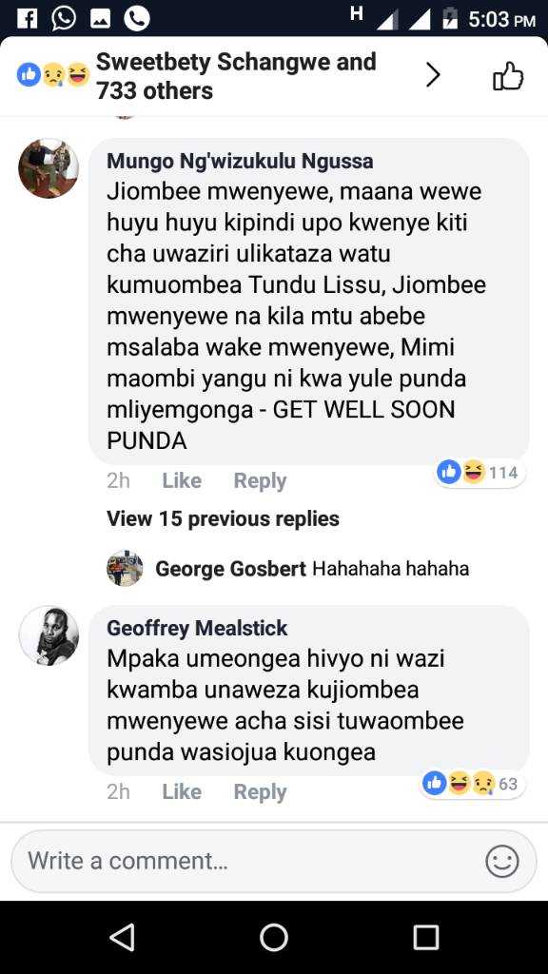The image size is (548, 974).
Task: Expand View 15 previous replies
Action: coord(223,518)
